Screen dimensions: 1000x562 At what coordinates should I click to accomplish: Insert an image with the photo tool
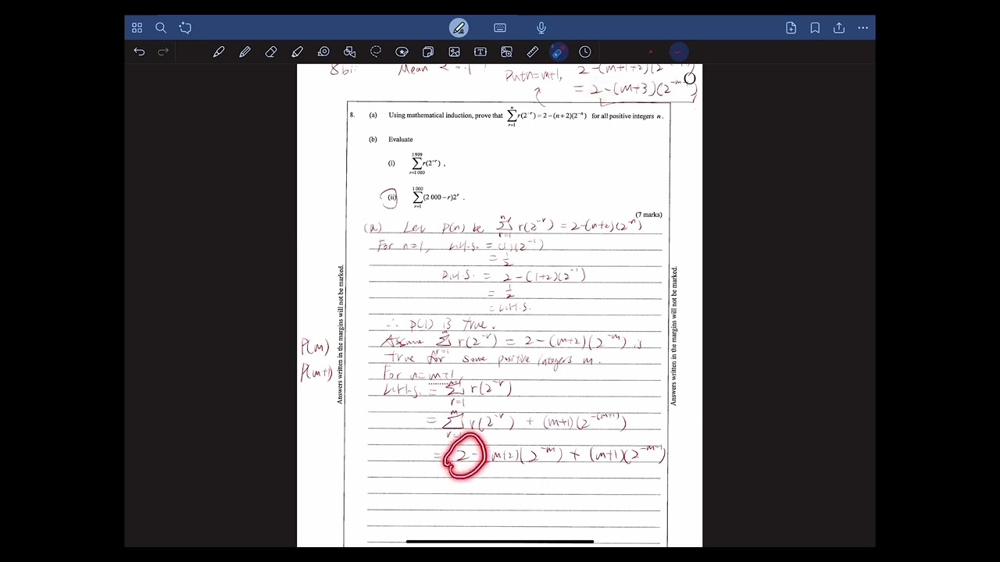(454, 52)
